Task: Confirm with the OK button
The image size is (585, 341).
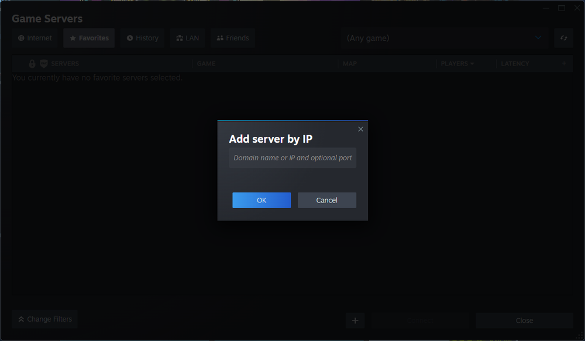Action: (261, 199)
